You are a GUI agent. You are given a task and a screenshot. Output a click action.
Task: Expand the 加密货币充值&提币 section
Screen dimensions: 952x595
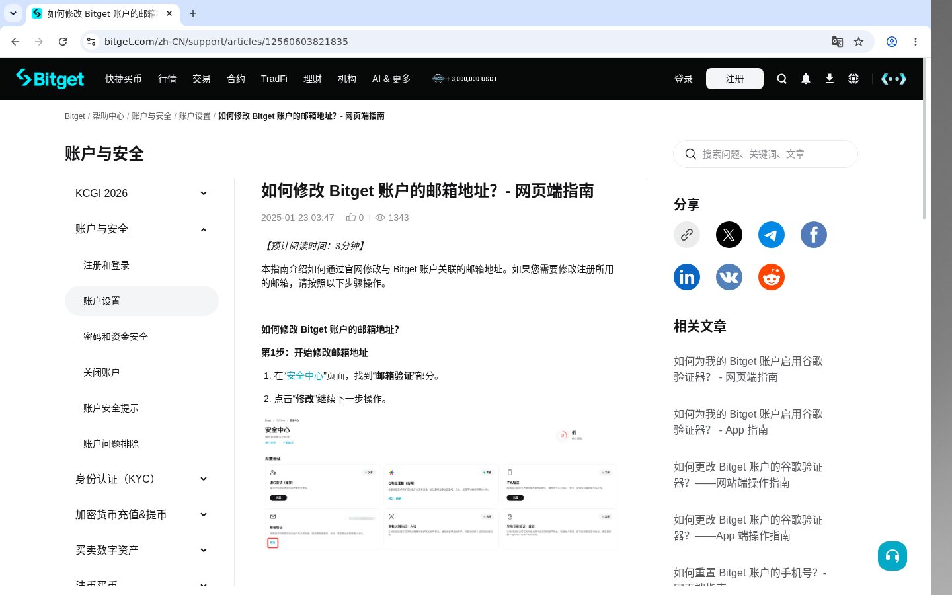tap(141, 514)
